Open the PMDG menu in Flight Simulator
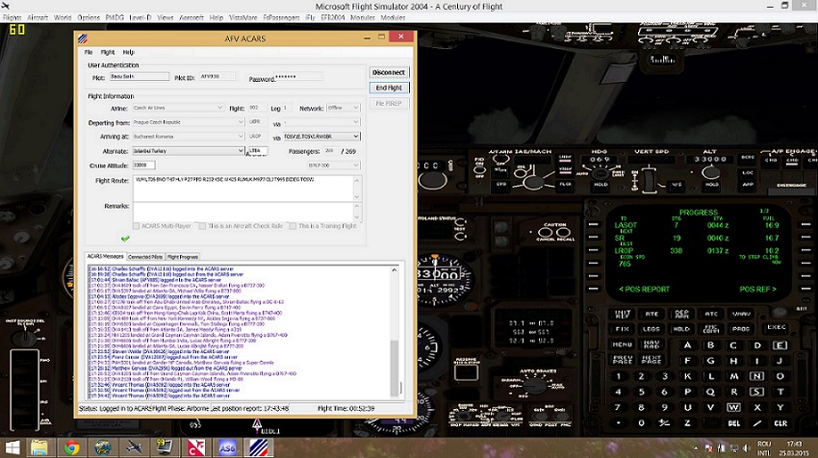This screenshot has height=458, width=818. pos(115,17)
